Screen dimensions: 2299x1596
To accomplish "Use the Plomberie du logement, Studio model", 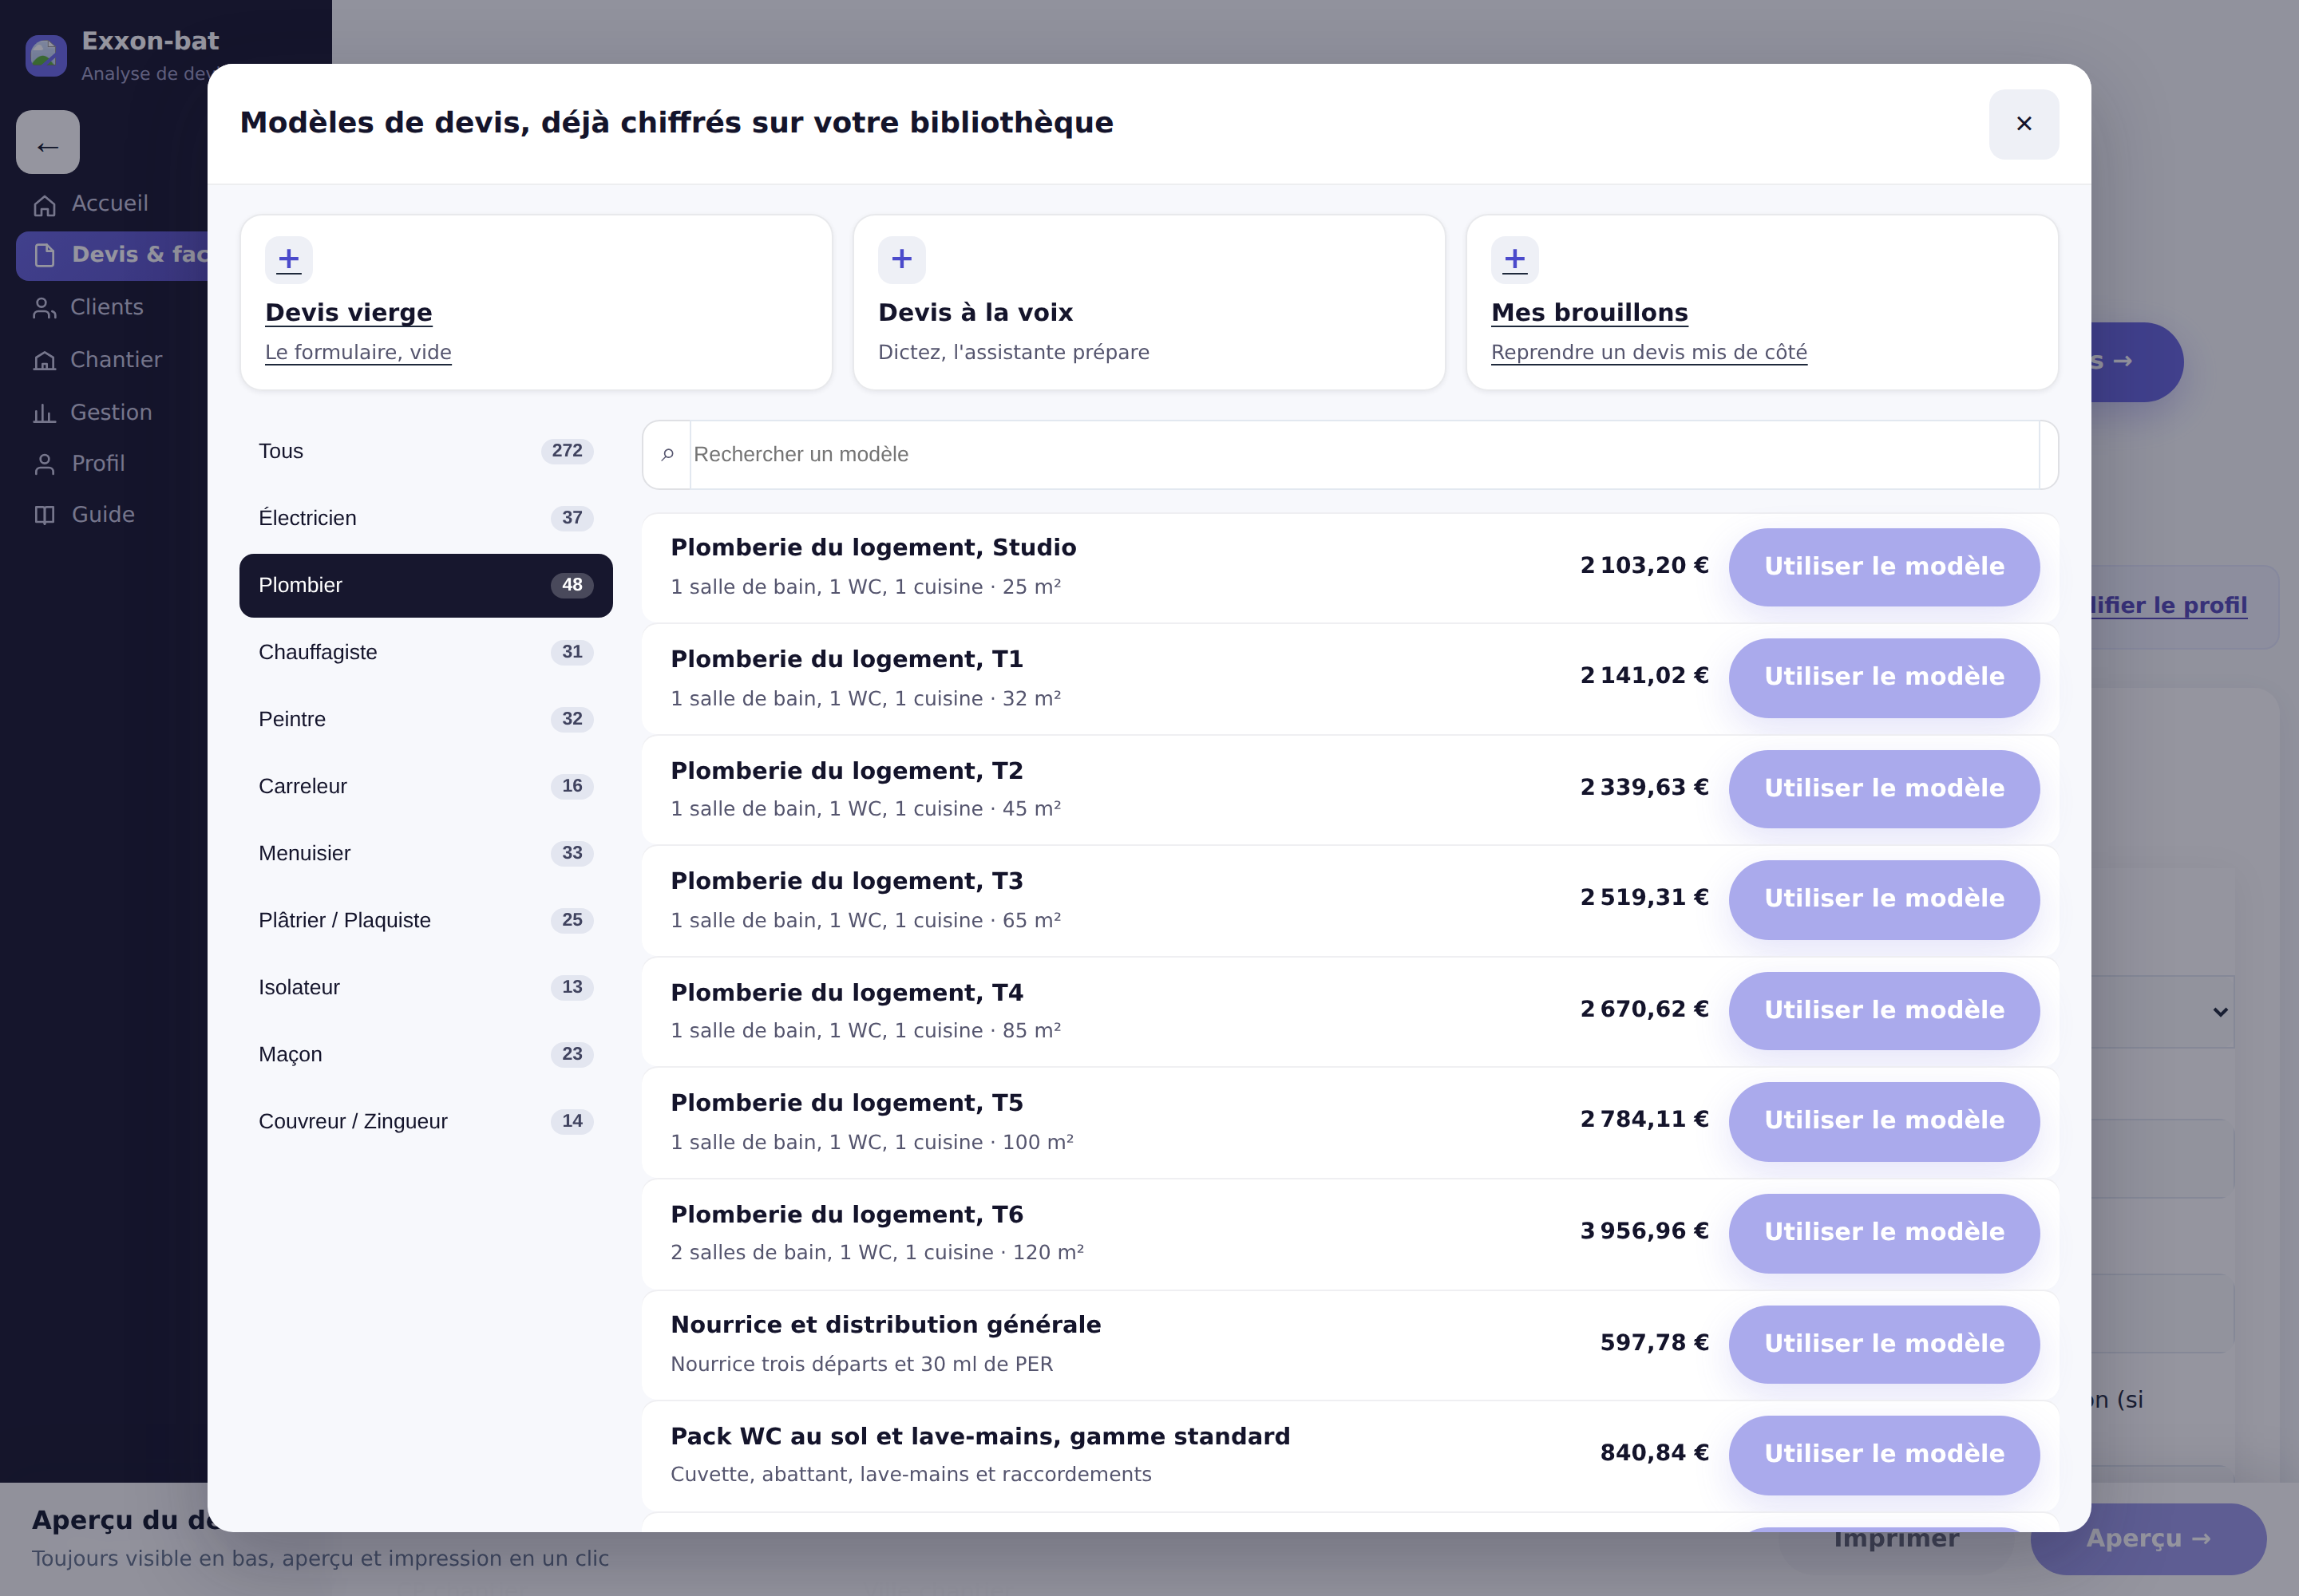I will point(1884,567).
